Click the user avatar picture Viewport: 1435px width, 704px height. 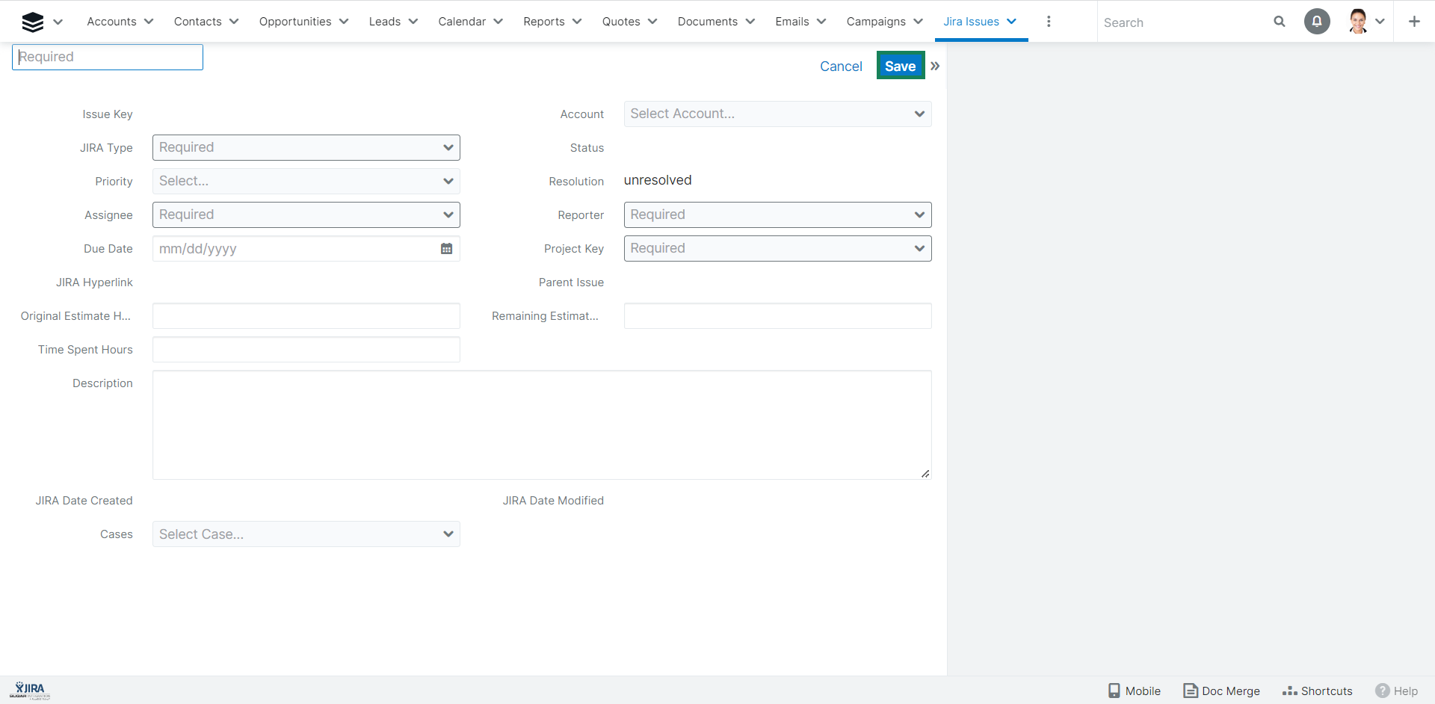1358,22
